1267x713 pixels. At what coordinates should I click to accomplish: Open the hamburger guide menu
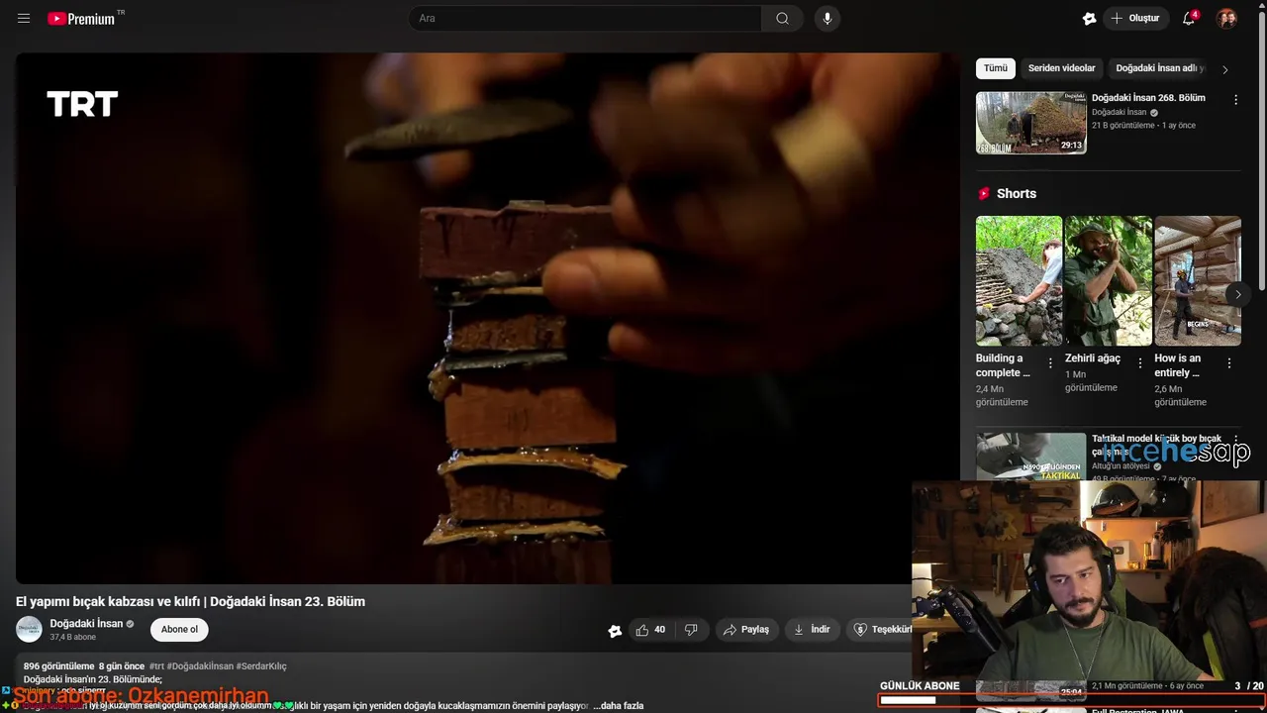pyautogui.click(x=24, y=19)
